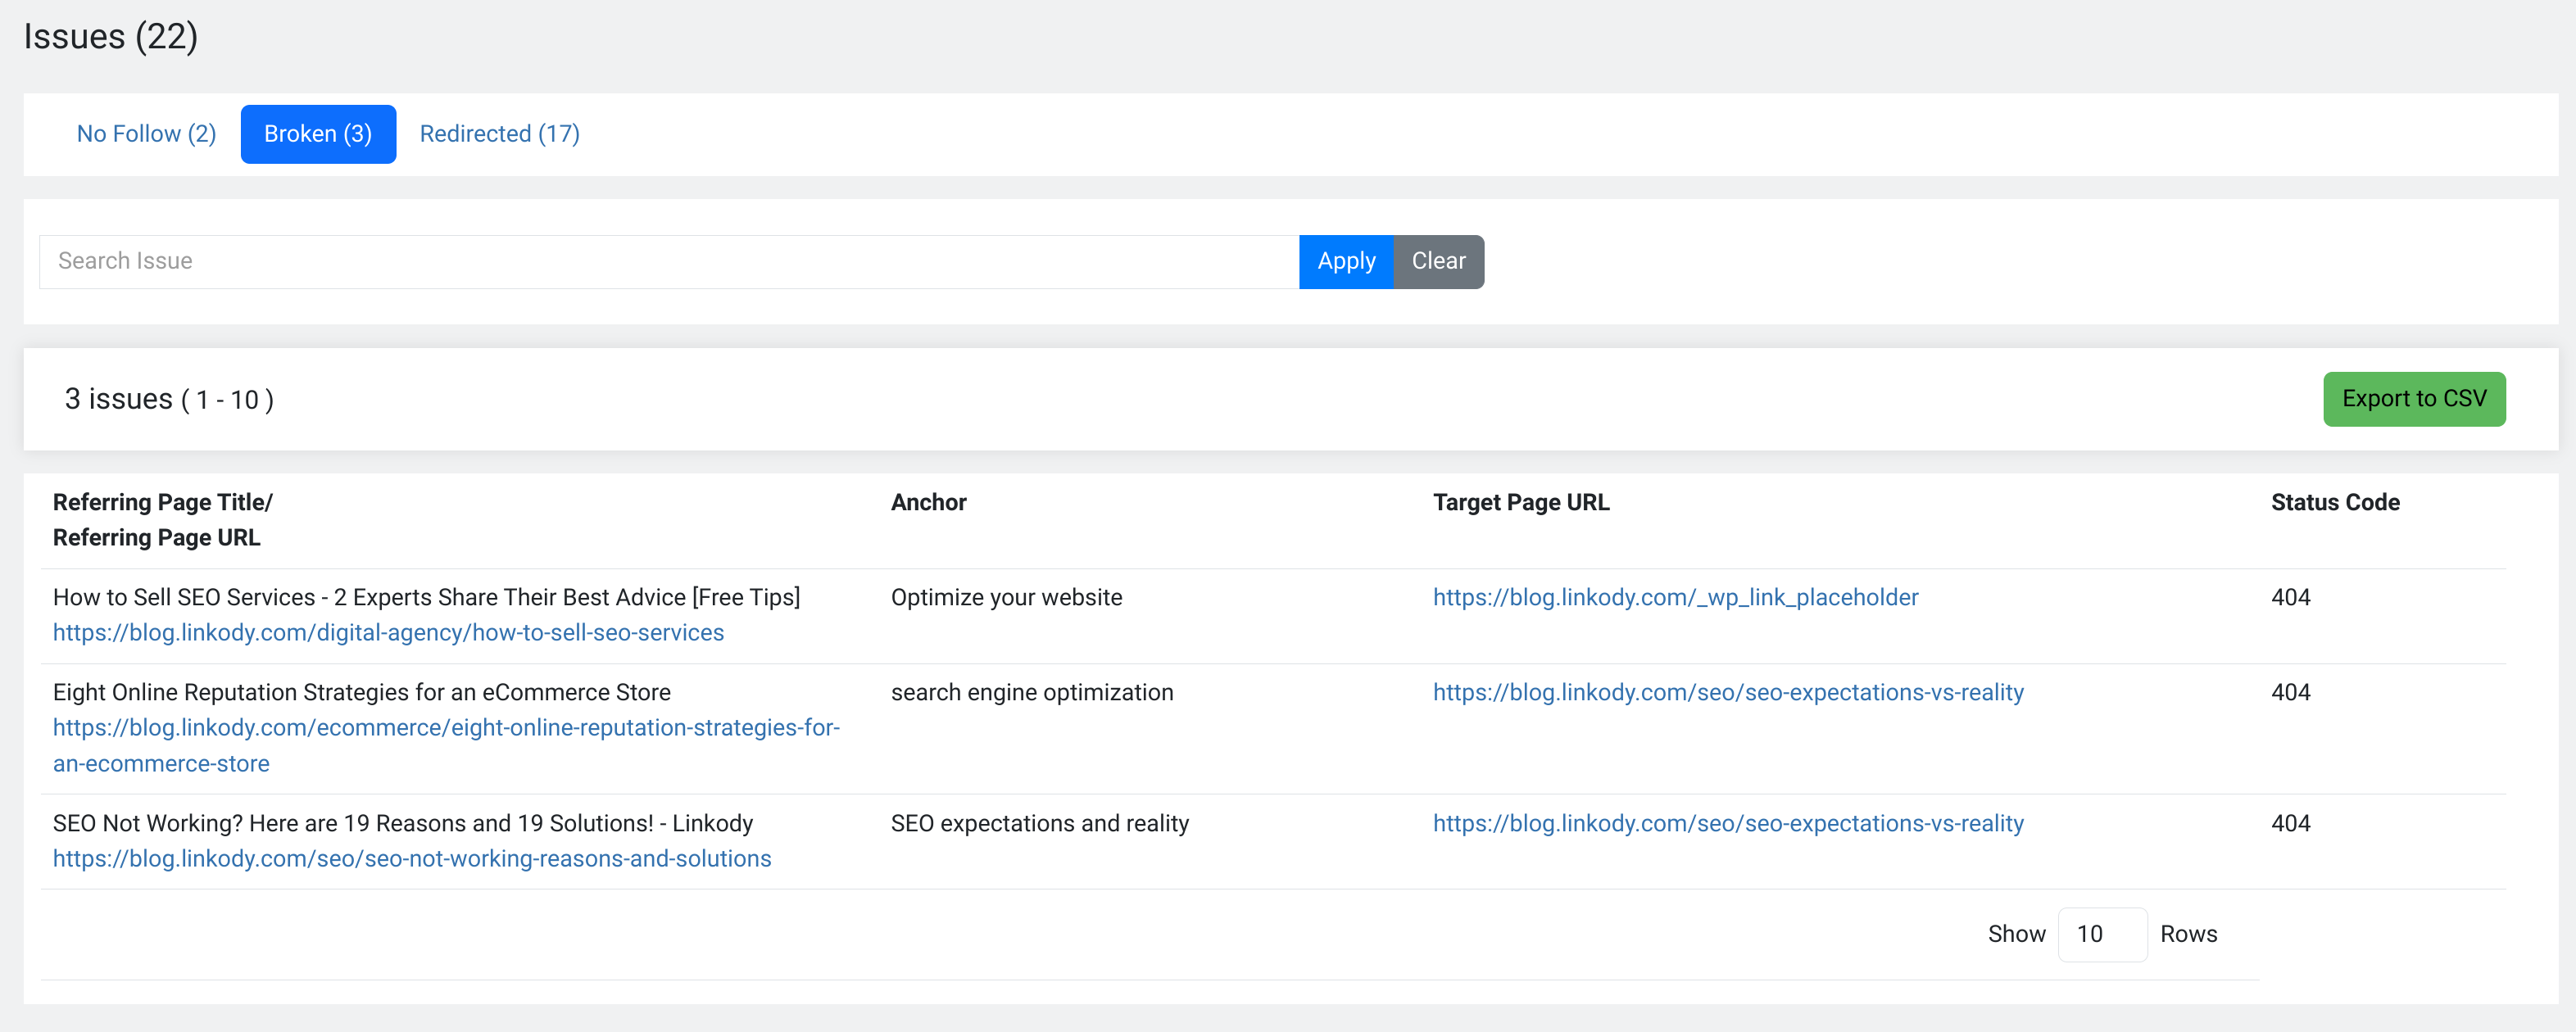The height and width of the screenshot is (1032, 2576).
Task: Click the Status Code column header
Action: 2335,503
